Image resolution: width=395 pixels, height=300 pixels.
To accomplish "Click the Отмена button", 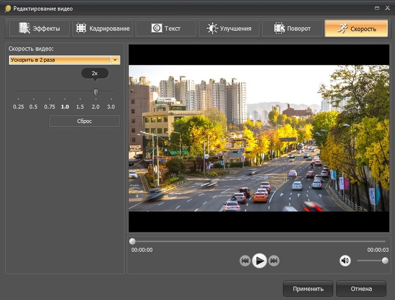I will (x=361, y=288).
